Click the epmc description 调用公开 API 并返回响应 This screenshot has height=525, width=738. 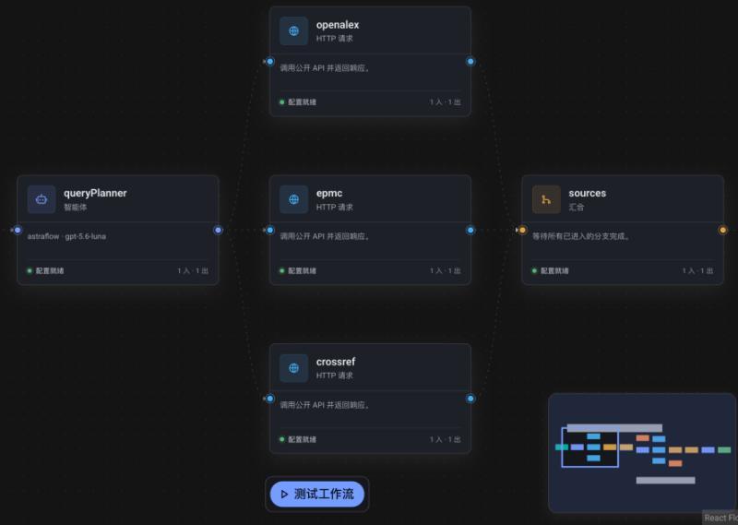click(x=325, y=236)
